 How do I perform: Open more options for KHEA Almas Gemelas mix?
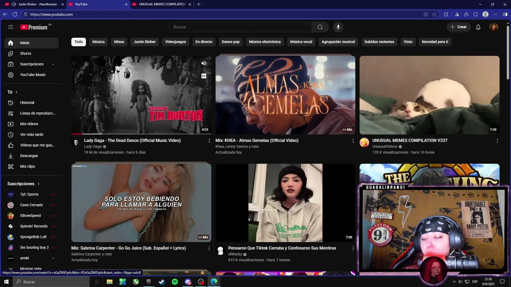(x=353, y=141)
